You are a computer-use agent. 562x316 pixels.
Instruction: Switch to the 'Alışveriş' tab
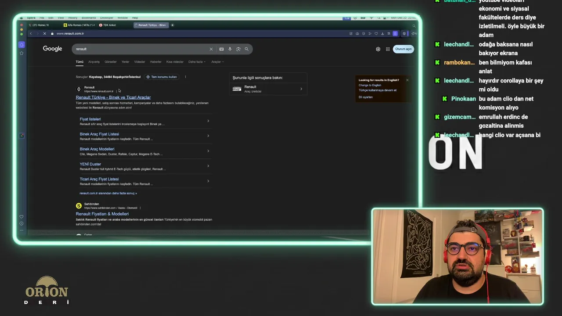pyautogui.click(x=94, y=62)
